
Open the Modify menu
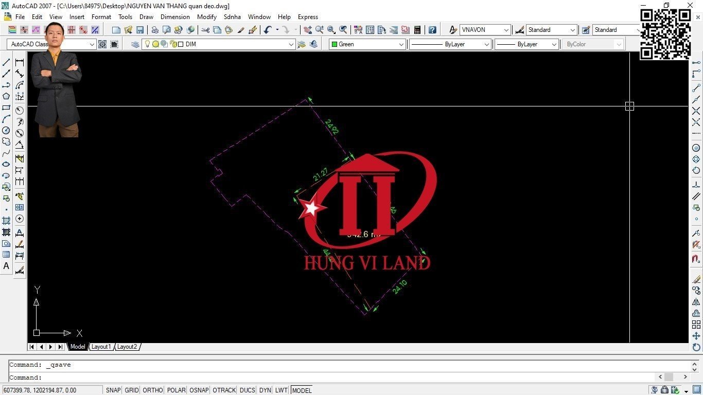tap(207, 17)
